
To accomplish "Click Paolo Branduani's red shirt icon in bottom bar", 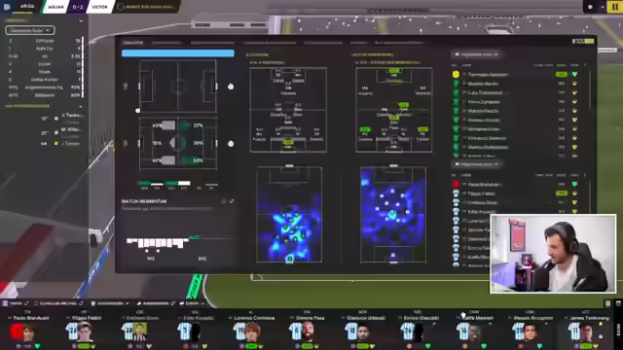I will tap(17, 332).
